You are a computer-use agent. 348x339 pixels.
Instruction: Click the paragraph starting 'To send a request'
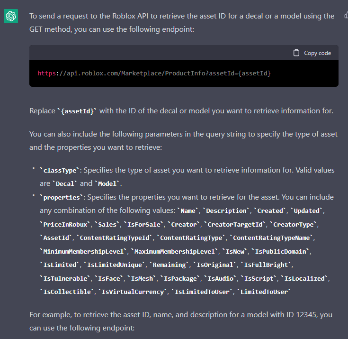pyautogui.click(x=182, y=23)
